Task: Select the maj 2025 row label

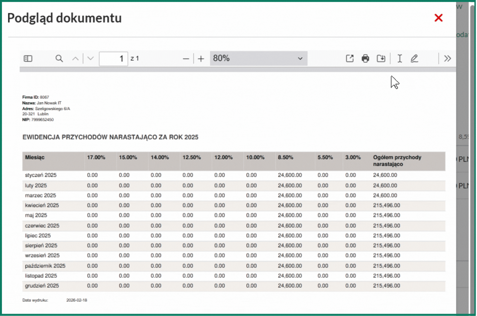Action: coord(36,215)
